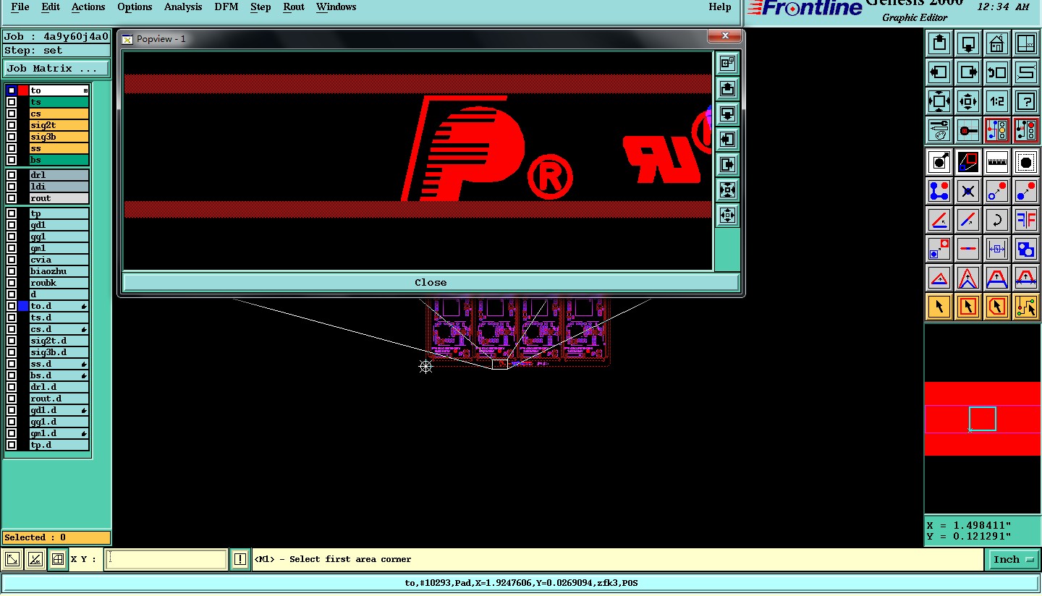Click the Popview pan down icon

point(727,114)
